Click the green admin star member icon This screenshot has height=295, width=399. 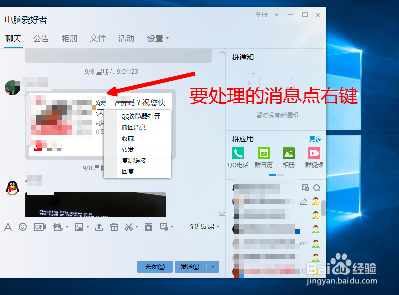pos(316,215)
